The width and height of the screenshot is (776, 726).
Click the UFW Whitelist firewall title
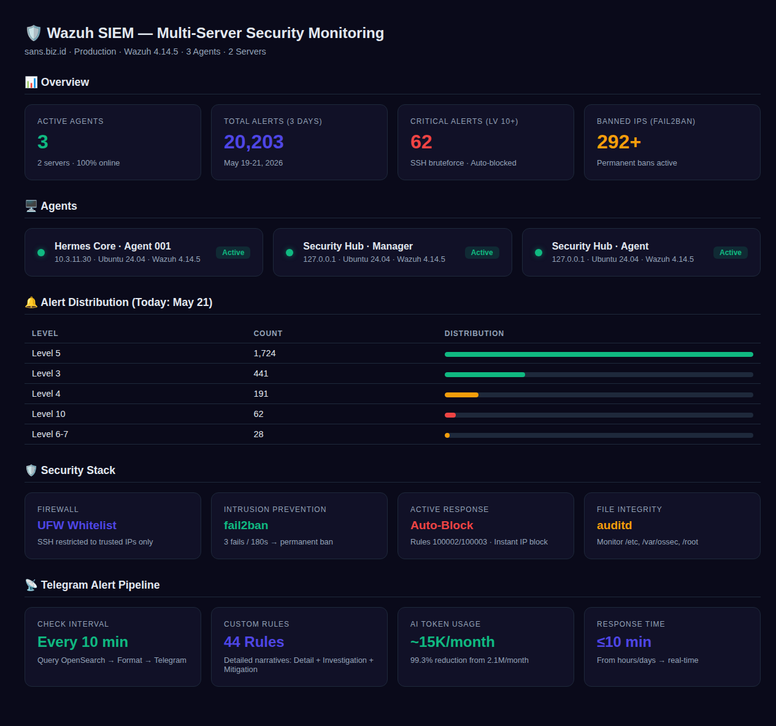click(77, 525)
